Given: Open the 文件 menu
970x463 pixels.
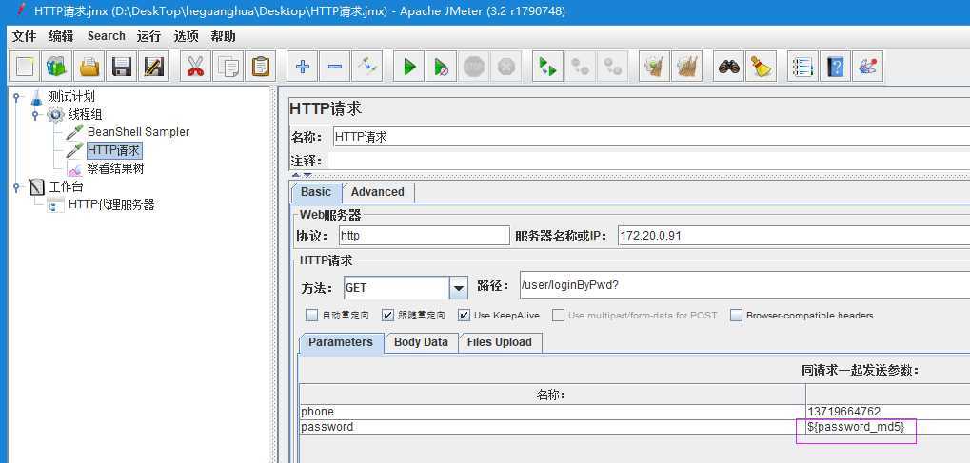Looking at the screenshot, I should click(x=24, y=36).
